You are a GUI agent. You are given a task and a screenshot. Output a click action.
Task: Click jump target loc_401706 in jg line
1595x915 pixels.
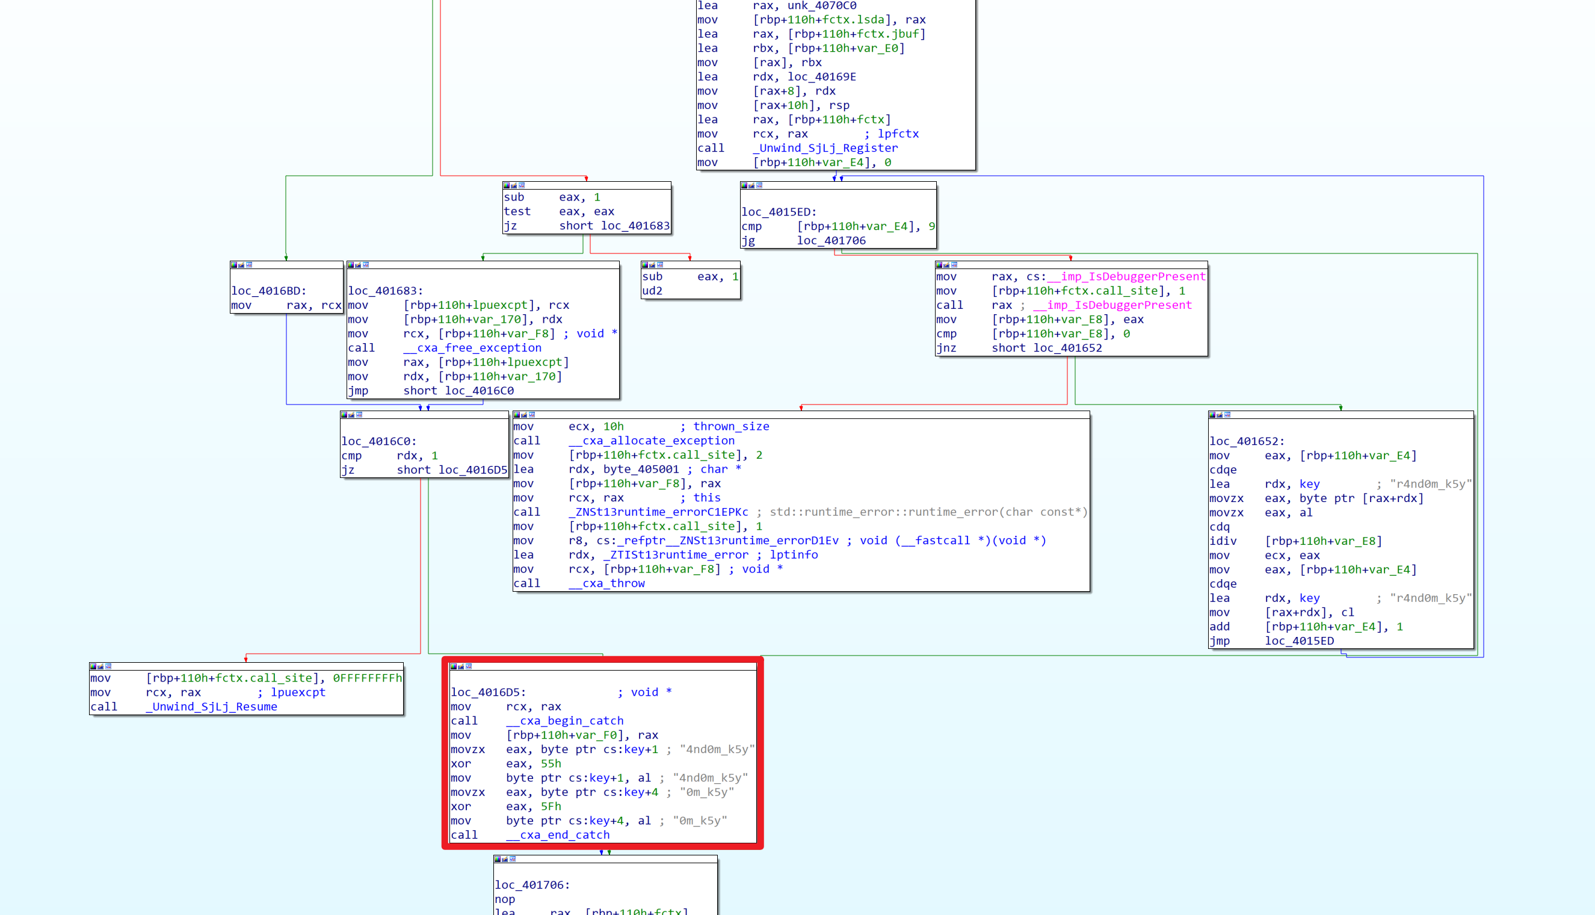(831, 241)
